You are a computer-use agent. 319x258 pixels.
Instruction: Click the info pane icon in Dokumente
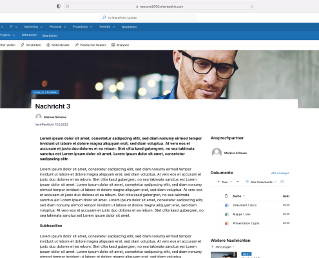click(282, 182)
